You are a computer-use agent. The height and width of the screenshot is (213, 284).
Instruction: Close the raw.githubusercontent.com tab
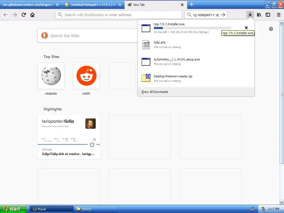[x=57, y=5]
